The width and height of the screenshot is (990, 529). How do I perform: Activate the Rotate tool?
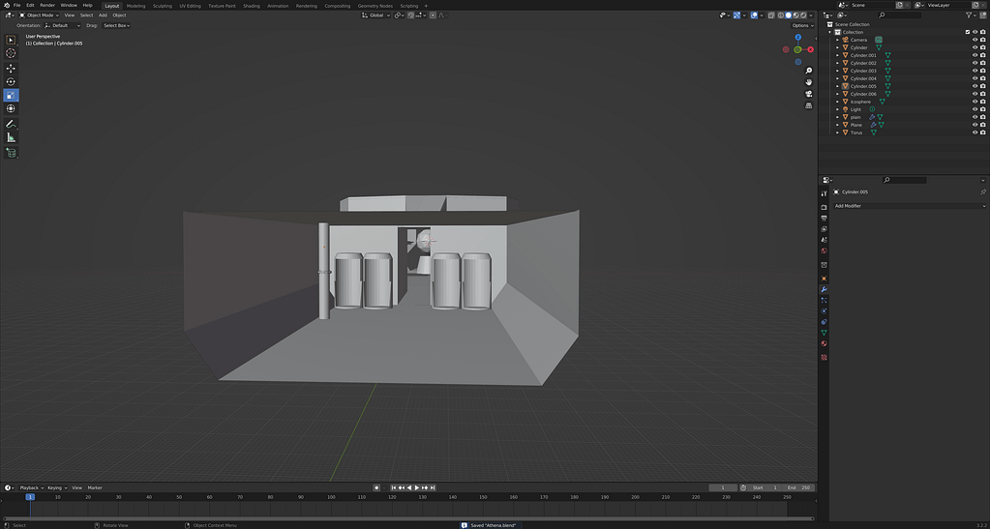click(11, 81)
